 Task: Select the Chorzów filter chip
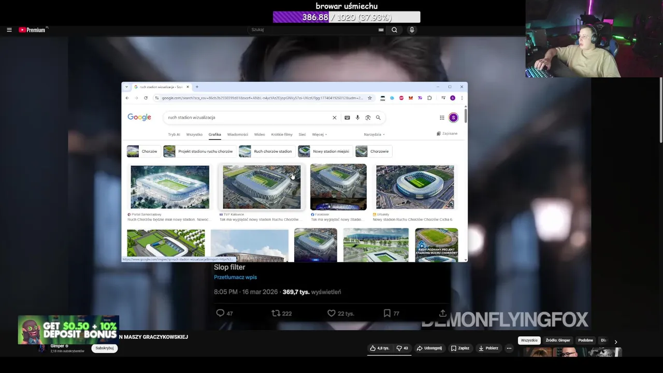point(143,151)
